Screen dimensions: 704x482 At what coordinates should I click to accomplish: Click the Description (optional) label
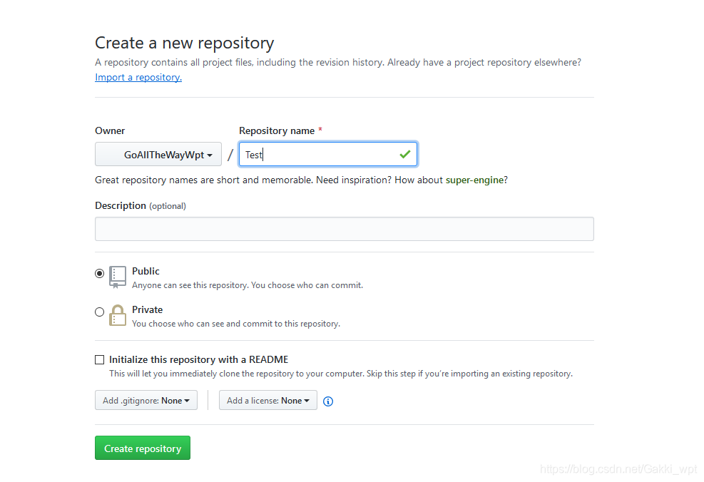(141, 205)
